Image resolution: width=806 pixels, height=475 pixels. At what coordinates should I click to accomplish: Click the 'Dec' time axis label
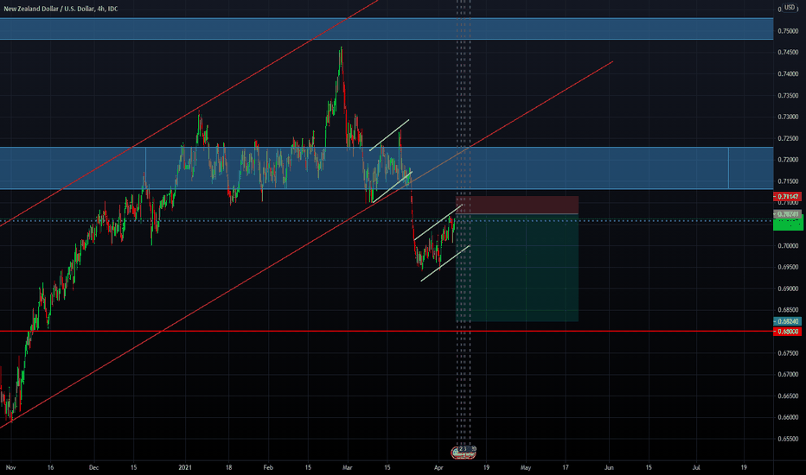[93, 468]
